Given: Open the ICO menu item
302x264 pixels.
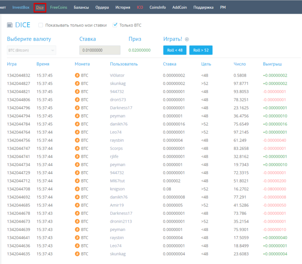Looking at the screenshot, I should [140, 7].
